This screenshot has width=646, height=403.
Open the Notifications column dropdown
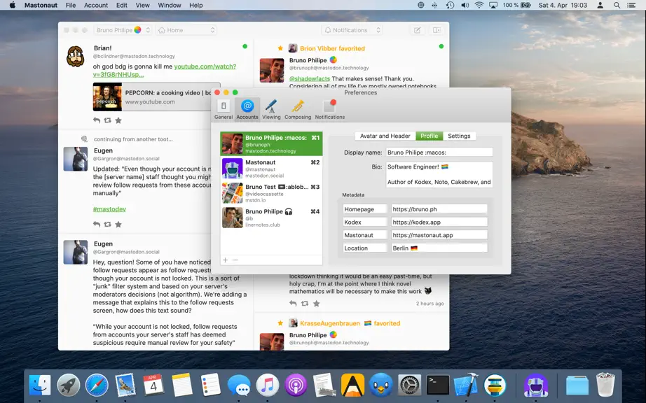click(x=352, y=30)
